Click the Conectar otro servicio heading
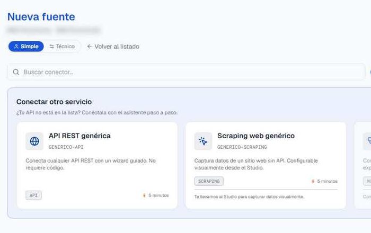 click(54, 102)
